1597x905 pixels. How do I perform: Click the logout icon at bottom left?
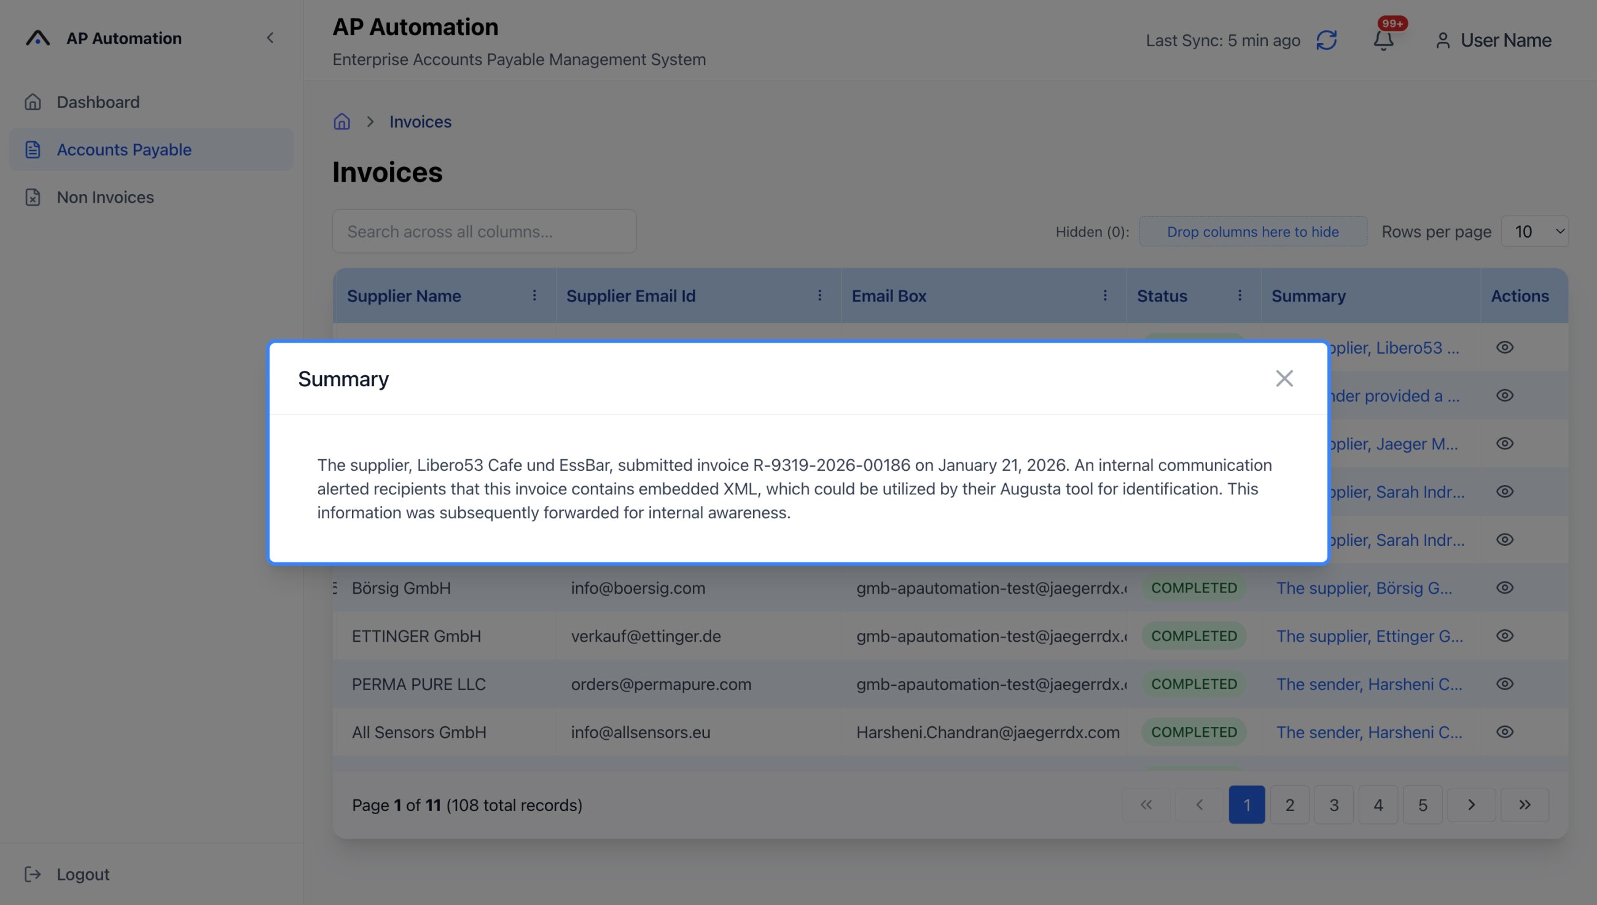click(33, 874)
